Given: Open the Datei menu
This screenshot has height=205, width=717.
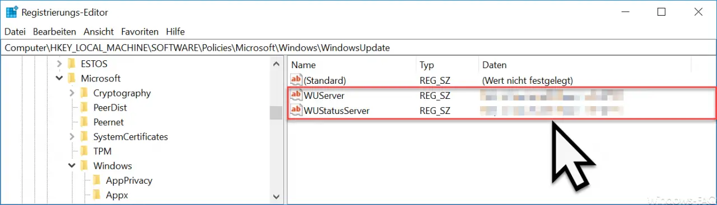Looking at the screenshot, I should click(x=15, y=32).
